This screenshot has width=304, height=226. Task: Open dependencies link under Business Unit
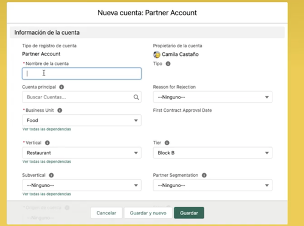(x=47, y=129)
